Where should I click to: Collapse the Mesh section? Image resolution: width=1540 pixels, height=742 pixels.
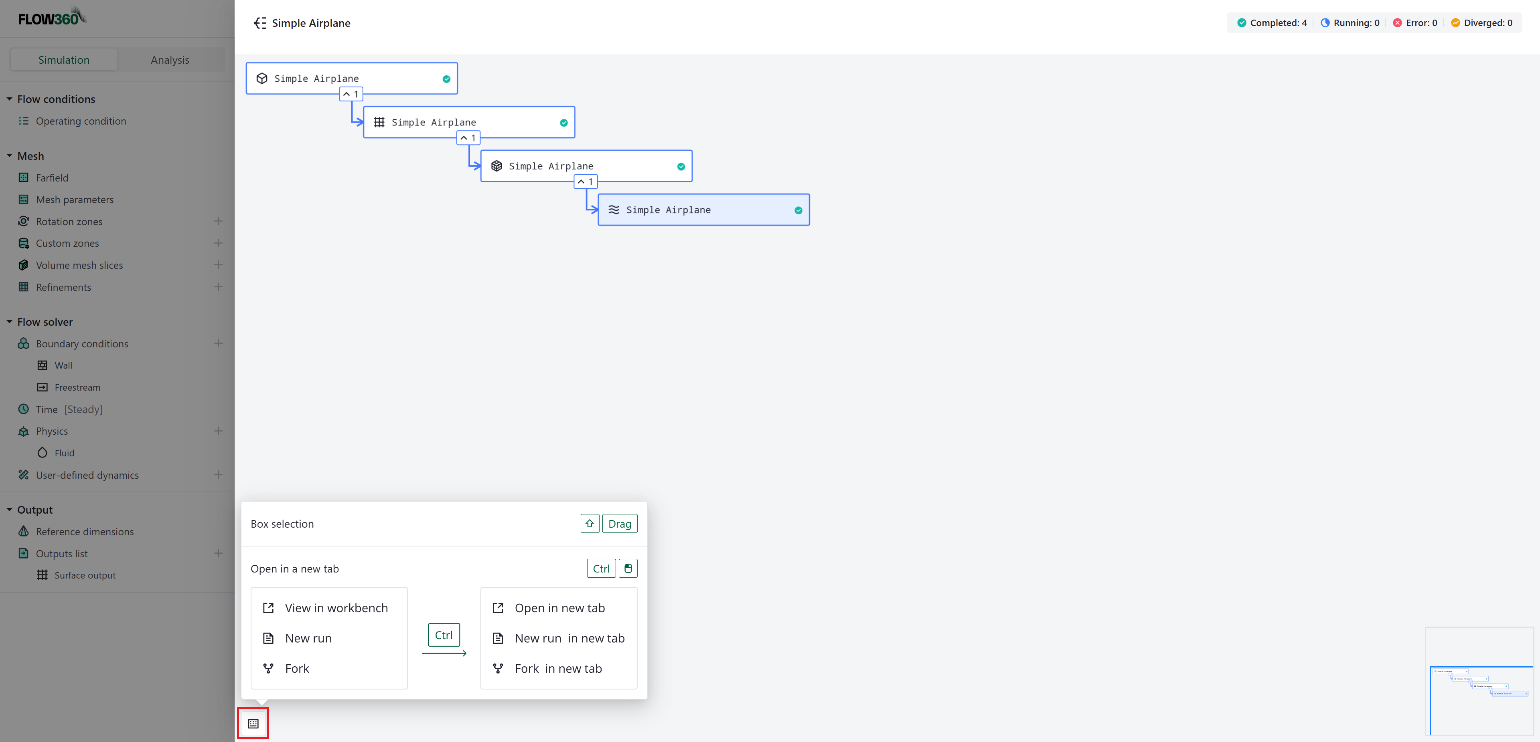click(x=9, y=156)
